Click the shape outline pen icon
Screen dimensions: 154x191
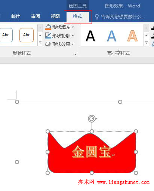48,36
